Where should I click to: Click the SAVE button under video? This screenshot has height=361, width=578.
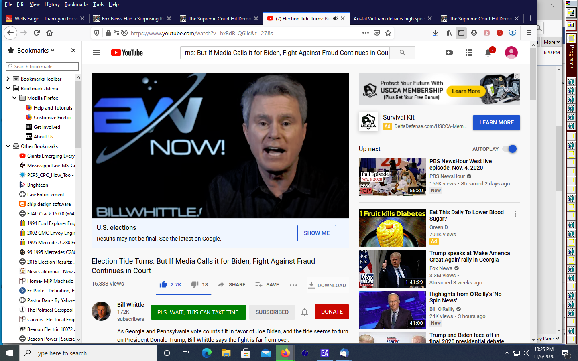[x=267, y=284]
